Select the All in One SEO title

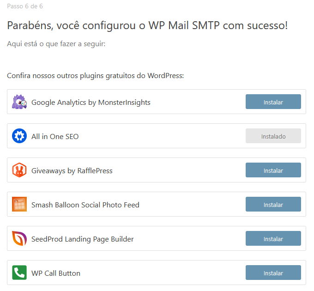55,137
